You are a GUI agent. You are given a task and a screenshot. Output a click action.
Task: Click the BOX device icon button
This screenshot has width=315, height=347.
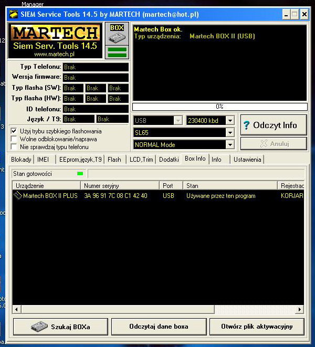pyautogui.click(x=117, y=34)
